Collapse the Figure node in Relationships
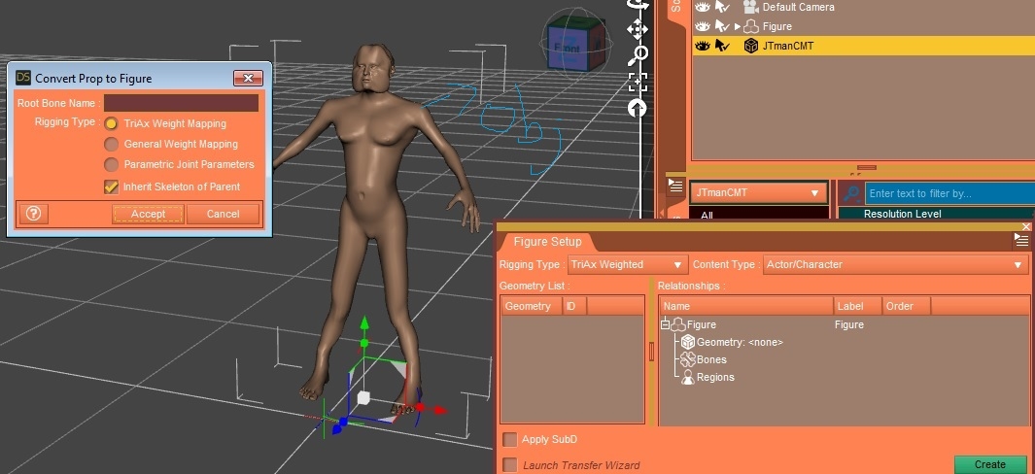 (666, 324)
